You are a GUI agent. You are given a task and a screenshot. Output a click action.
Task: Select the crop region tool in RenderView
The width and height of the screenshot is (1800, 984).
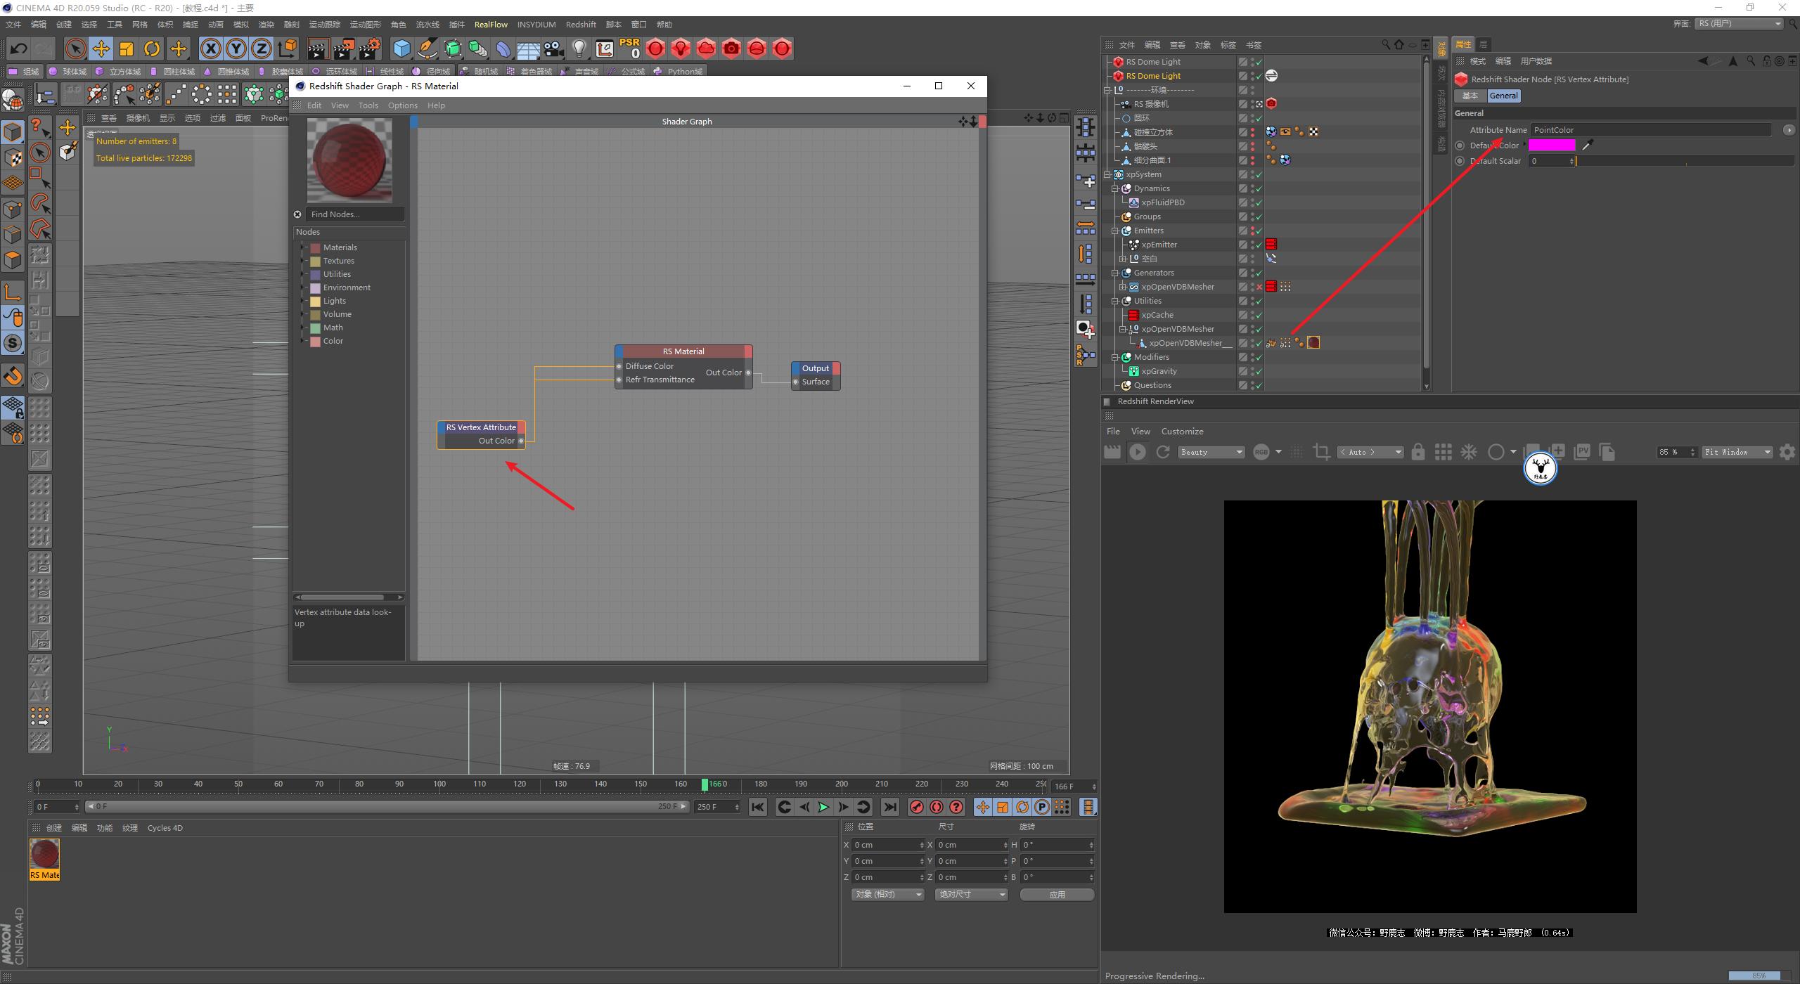click(x=1321, y=451)
